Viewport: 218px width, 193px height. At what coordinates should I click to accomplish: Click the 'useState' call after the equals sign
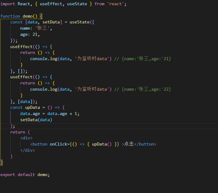pos(80,22)
